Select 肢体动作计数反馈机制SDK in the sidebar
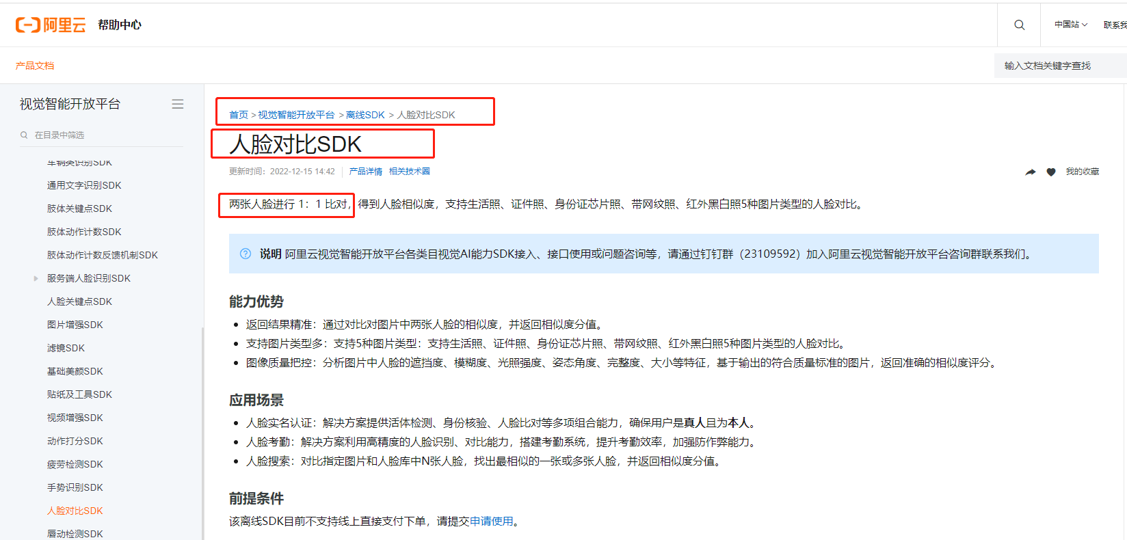Viewport: 1127px width, 540px height. pyautogui.click(x=103, y=255)
